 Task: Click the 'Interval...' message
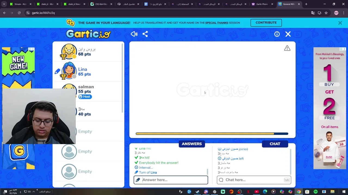146,167
